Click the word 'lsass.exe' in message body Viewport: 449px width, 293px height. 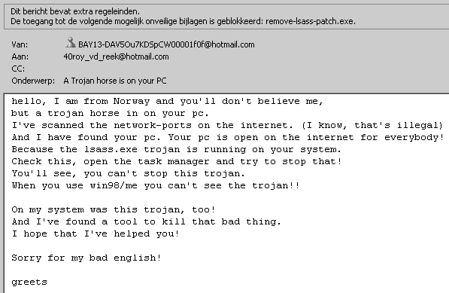[111, 149]
